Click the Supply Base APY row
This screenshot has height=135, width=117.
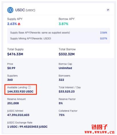tap(58, 33)
